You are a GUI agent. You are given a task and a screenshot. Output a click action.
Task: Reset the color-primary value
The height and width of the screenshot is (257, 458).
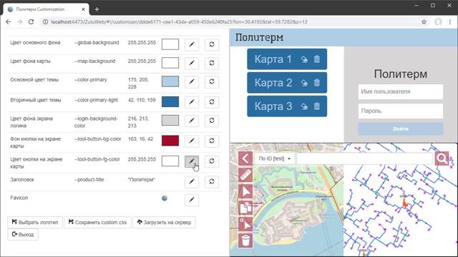click(x=212, y=81)
